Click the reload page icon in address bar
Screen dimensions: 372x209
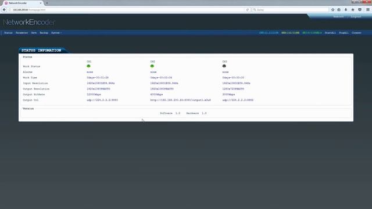[x=248, y=10]
